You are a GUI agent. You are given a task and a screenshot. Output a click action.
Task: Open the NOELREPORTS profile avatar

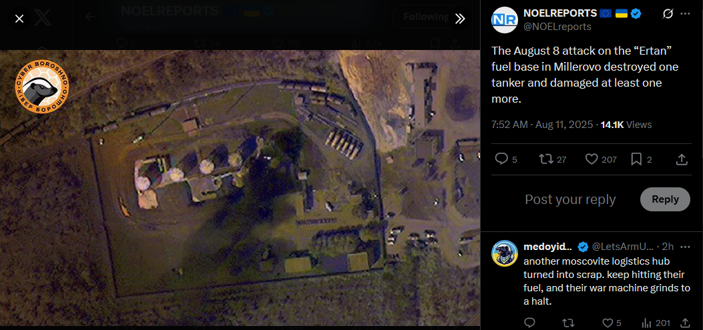pos(505,20)
